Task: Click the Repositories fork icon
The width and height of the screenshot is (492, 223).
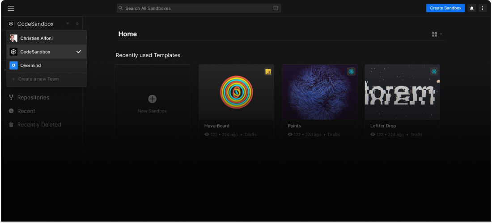Action: tap(11, 97)
